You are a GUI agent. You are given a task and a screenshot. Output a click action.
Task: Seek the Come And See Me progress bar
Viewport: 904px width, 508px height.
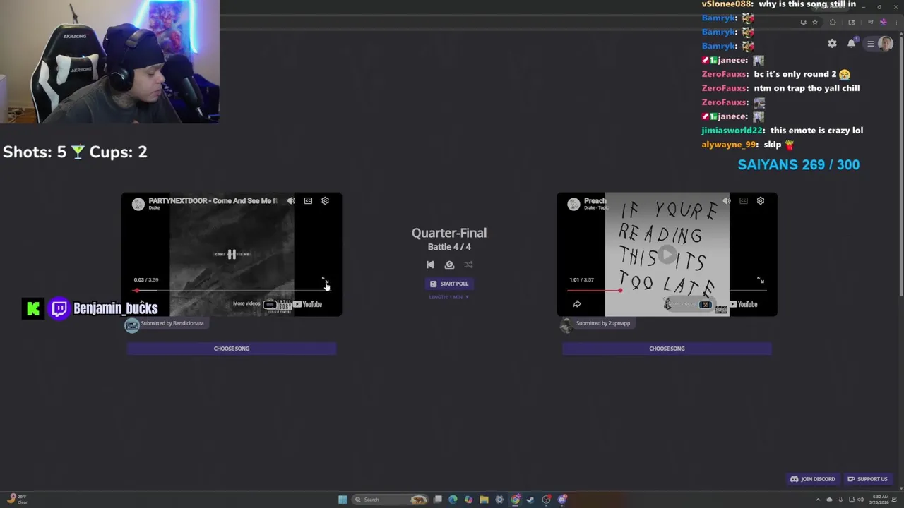click(x=232, y=290)
